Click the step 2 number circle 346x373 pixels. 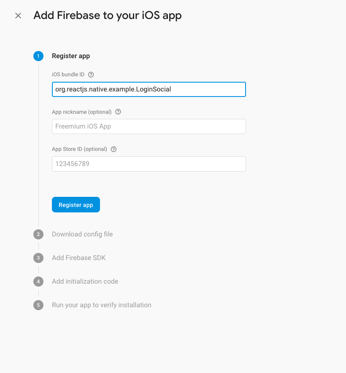point(38,234)
